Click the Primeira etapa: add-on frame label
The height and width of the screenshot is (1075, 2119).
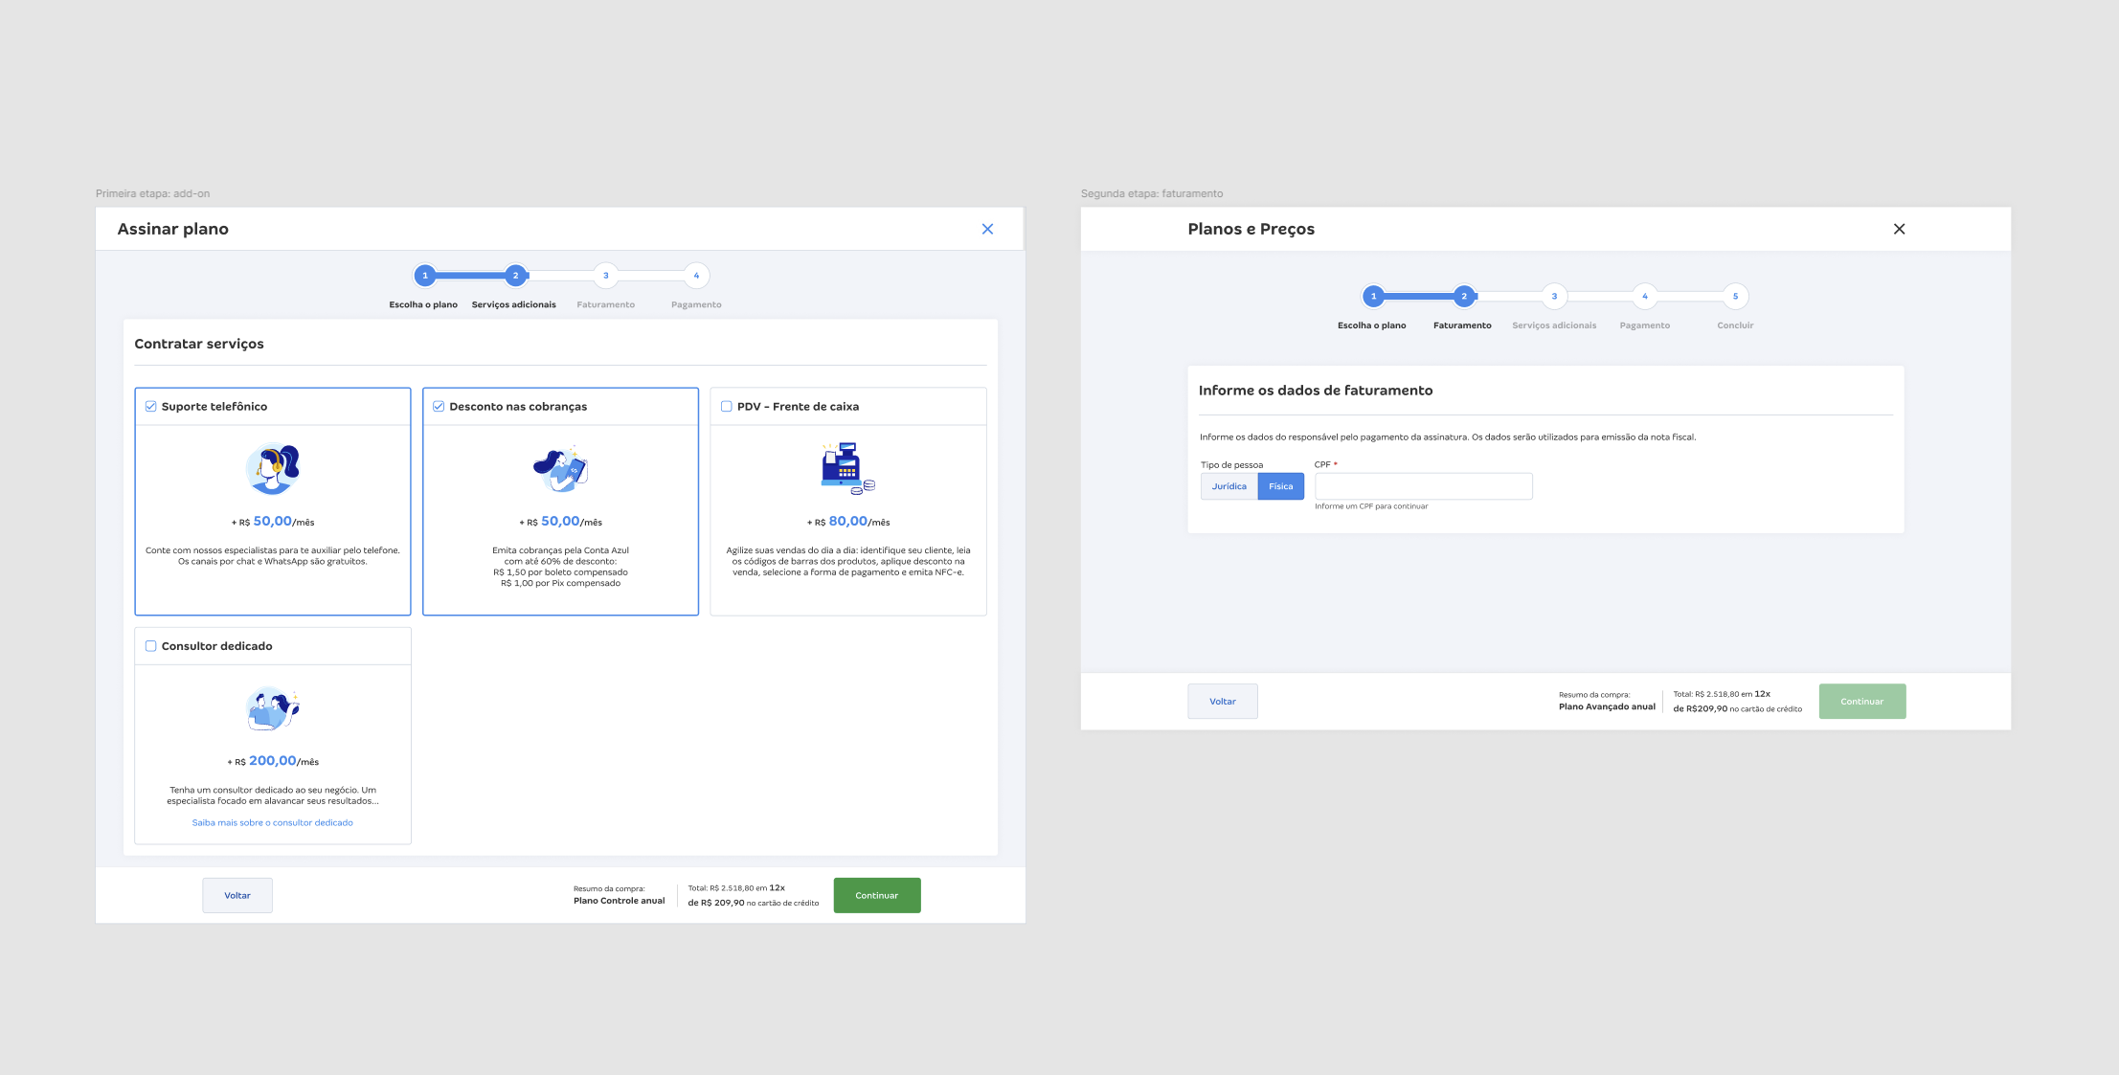coord(152,193)
